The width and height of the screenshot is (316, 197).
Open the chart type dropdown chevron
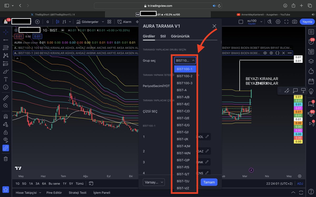(70, 22)
